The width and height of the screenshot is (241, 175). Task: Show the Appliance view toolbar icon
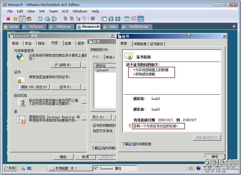click(134, 19)
